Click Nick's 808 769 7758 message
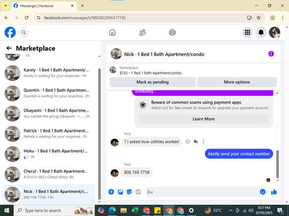289x216 pixels. pyautogui.click(x=136, y=172)
